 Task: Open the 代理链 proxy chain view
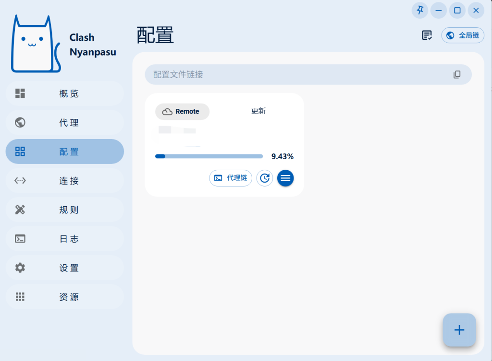(x=231, y=178)
